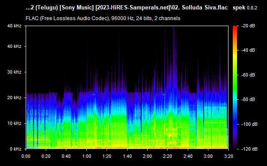The width and height of the screenshot is (267, 166).
Task: Click the 0 kHz frequency axis label
Action: pyautogui.click(x=16, y=149)
